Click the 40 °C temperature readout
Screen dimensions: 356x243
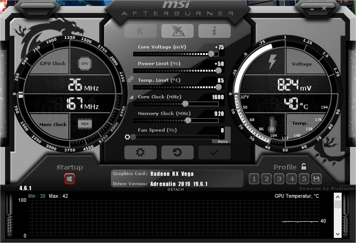coord(296,104)
